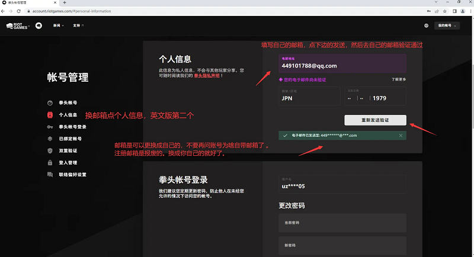Click the password key icon in address bar
This screenshot has height=257, width=474.
click(x=428, y=11)
